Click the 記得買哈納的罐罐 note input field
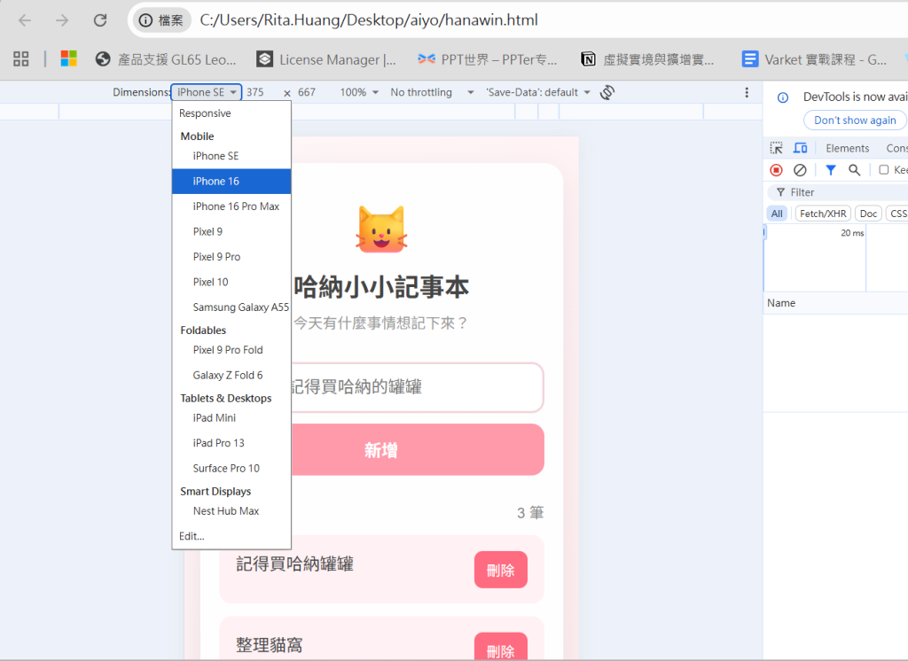This screenshot has height=661, width=908. (417, 387)
